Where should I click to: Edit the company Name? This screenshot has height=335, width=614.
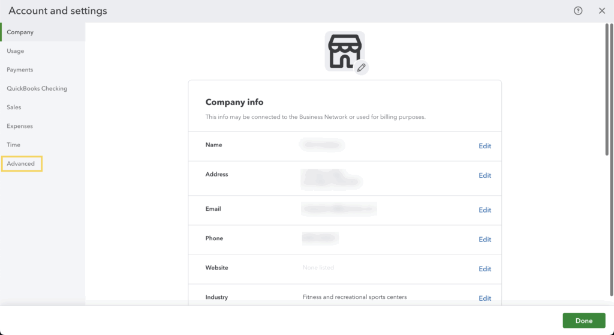(x=484, y=146)
